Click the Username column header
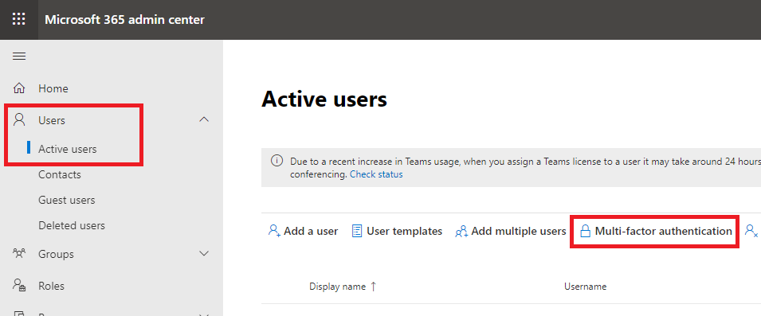The width and height of the screenshot is (761, 316). 585,287
